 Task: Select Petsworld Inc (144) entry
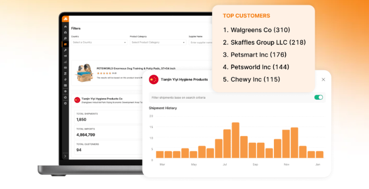(x=256, y=67)
